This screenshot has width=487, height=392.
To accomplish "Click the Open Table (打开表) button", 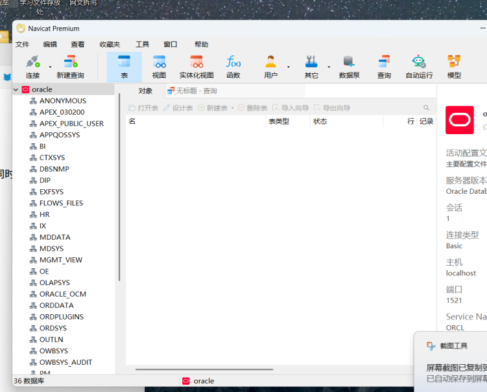I will 143,108.
